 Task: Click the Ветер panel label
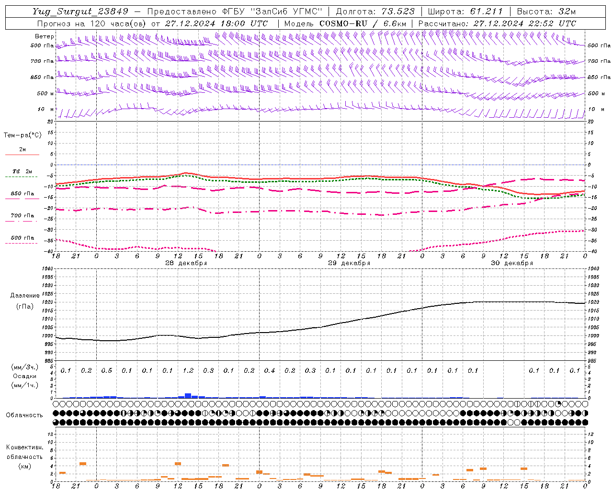pos(44,36)
